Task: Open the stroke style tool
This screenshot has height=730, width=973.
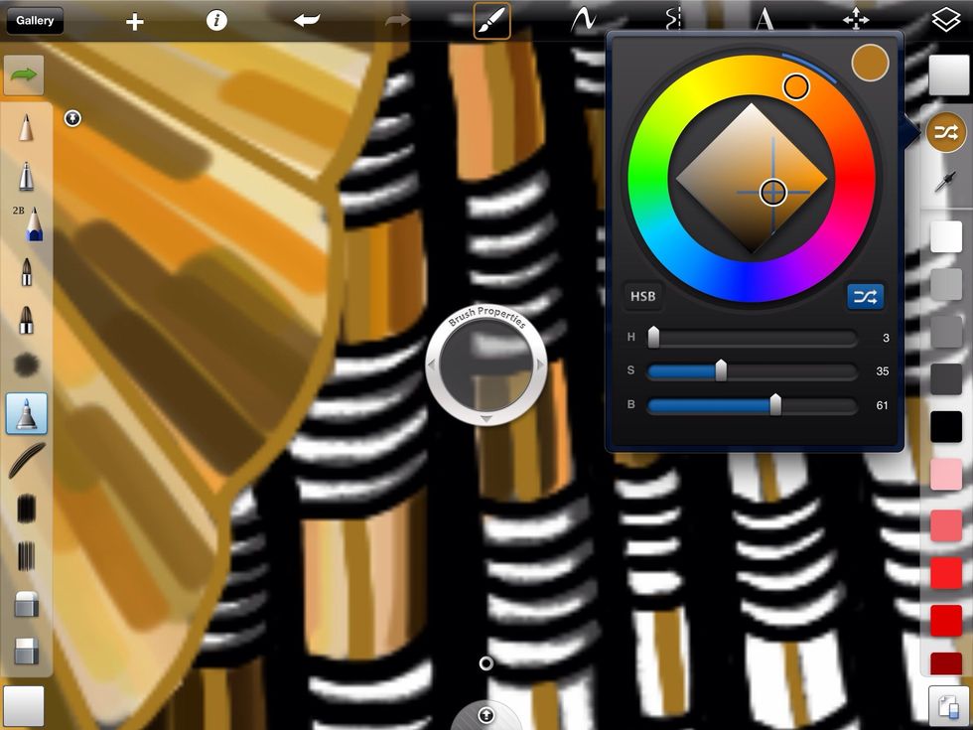Action: 584,20
